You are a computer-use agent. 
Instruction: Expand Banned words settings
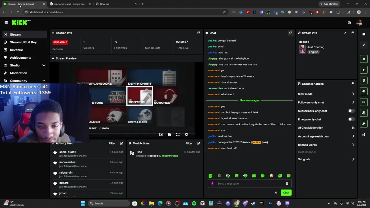[353, 145]
